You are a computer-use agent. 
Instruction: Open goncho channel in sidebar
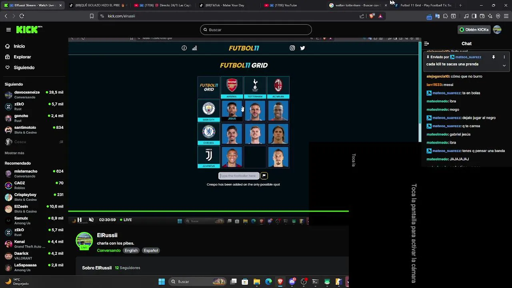click(x=34, y=118)
